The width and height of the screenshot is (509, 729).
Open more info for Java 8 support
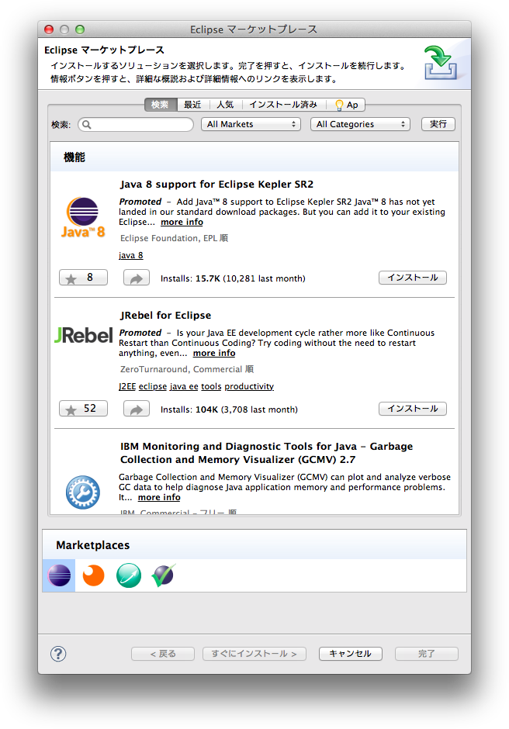tap(182, 223)
